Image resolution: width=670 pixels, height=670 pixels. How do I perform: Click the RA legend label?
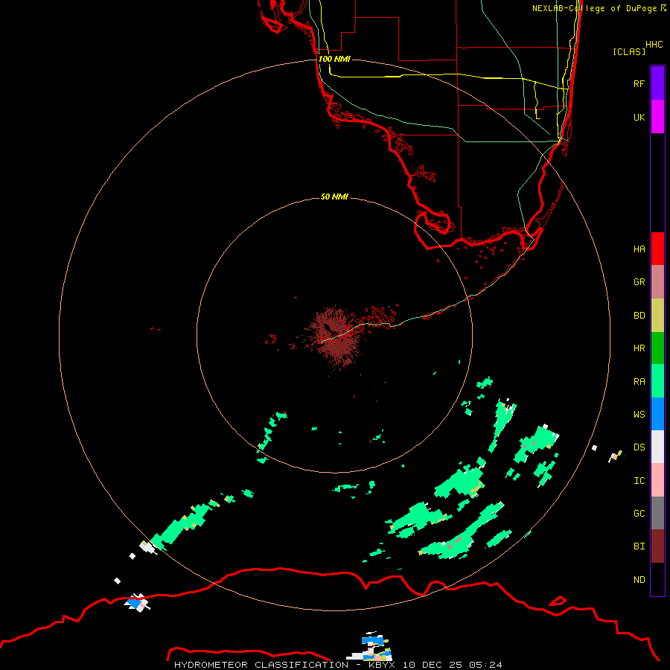pos(639,382)
